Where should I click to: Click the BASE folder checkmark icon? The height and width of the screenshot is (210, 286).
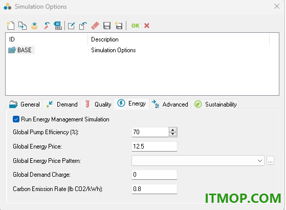pyautogui.click(x=12, y=50)
